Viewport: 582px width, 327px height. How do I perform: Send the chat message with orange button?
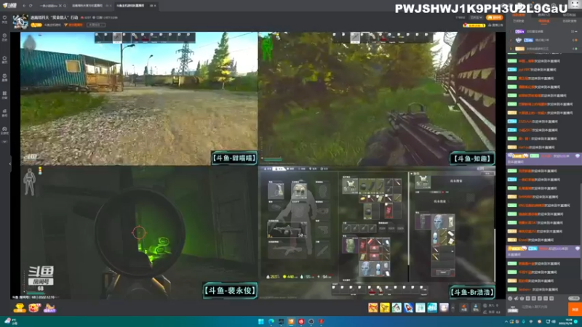[x=575, y=310]
